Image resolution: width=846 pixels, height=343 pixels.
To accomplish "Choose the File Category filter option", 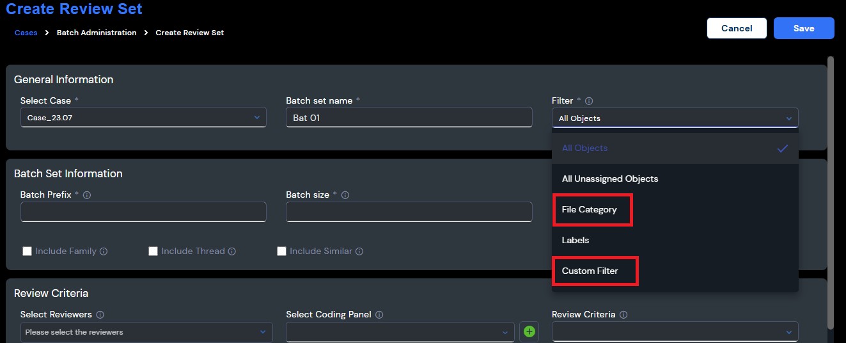I will pos(675,210).
